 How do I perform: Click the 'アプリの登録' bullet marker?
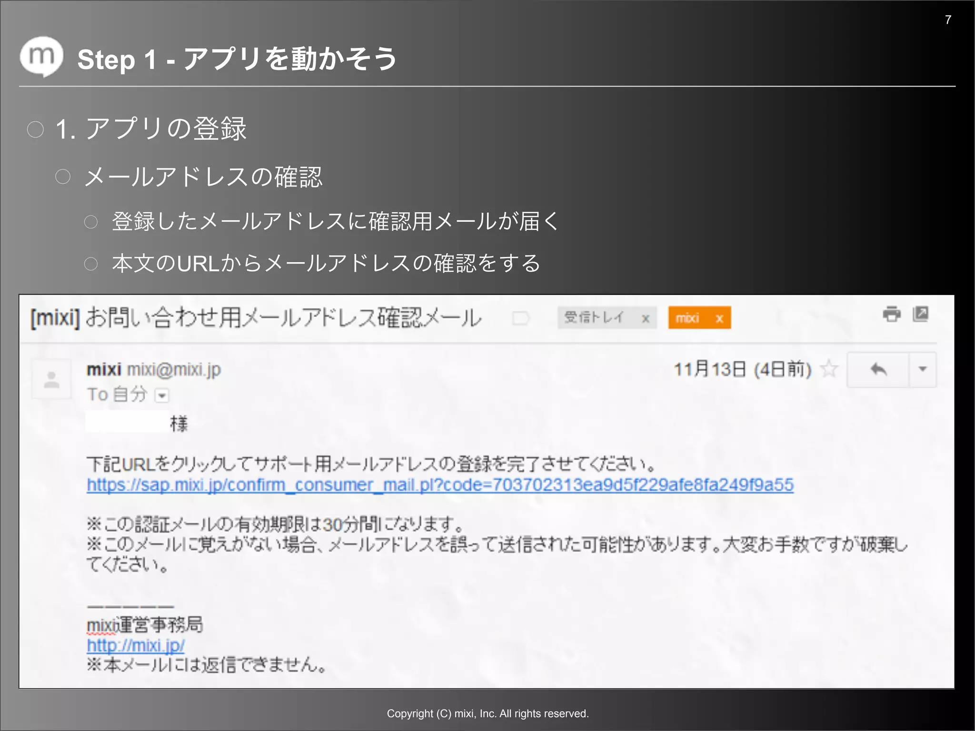[35, 129]
